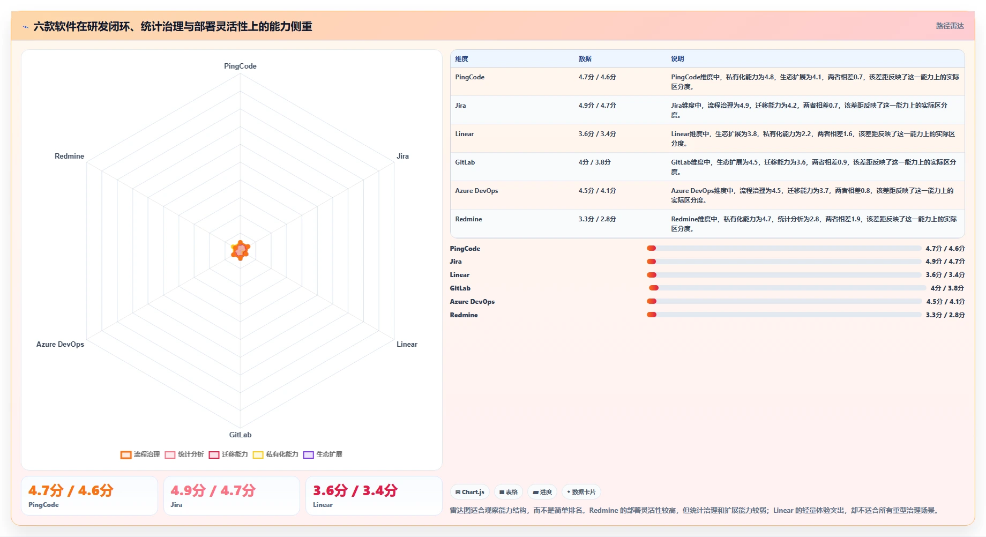Click the GitLab description text in table

[813, 167]
